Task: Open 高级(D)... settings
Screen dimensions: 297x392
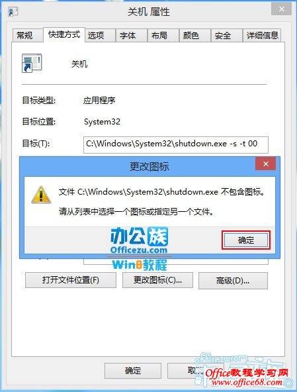Action: (x=233, y=281)
